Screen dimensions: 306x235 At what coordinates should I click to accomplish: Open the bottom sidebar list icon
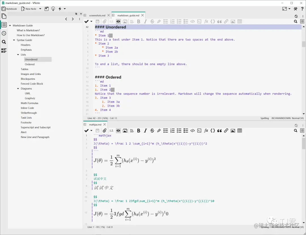click(4, 51)
